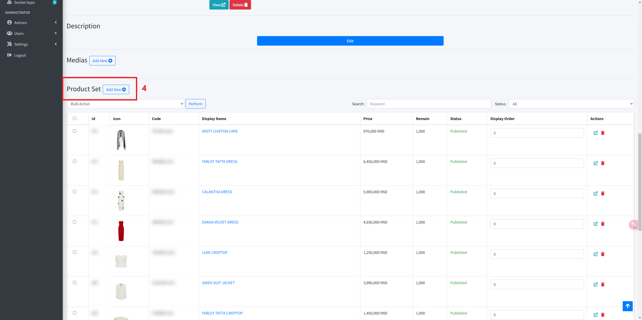Open edit icon for FARLEY TAFTA DRESS
This screenshot has width=642, height=320.
coord(596,163)
